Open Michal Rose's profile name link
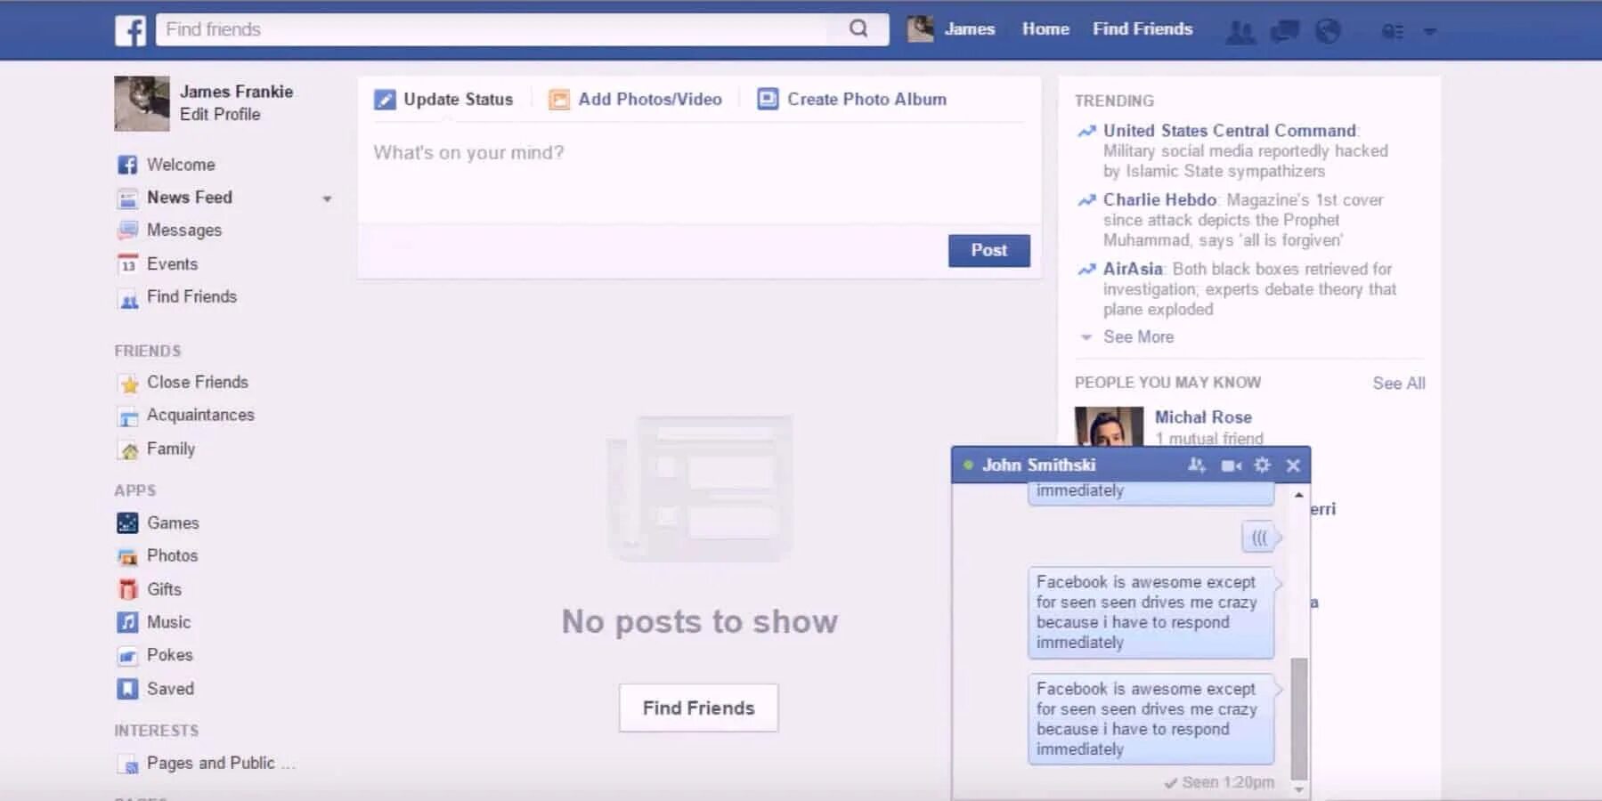The width and height of the screenshot is (1602, 801). (1203, 417)
